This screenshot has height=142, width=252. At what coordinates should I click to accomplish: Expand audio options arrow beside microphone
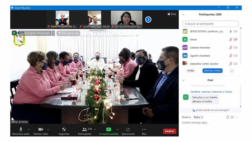28,129
